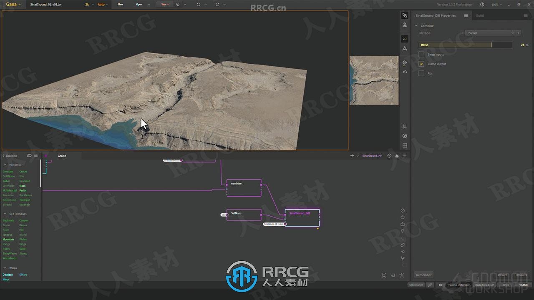Click the Defaults button

(521, 275)
